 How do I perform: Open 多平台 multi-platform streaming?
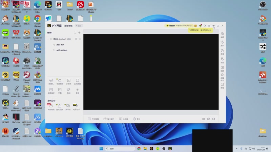click(x=68, y=107)
